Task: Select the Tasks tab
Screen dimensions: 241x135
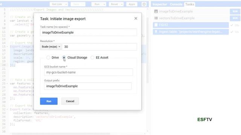Action: (x=189, y=4)
